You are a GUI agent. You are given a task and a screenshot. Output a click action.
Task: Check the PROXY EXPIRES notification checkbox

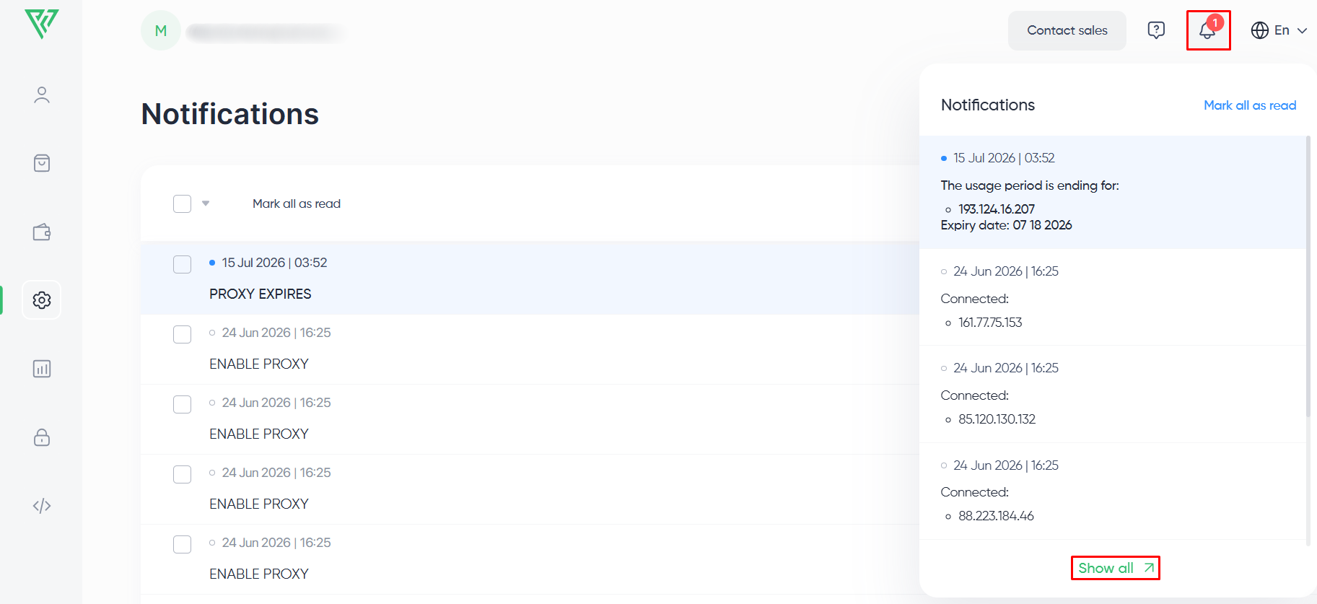(182, 264)
